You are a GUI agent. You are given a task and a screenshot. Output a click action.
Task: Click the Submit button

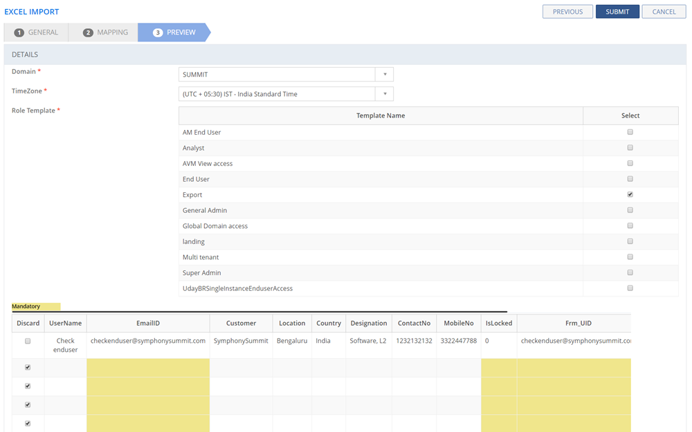pyautogui.click(x=617, y=12)
